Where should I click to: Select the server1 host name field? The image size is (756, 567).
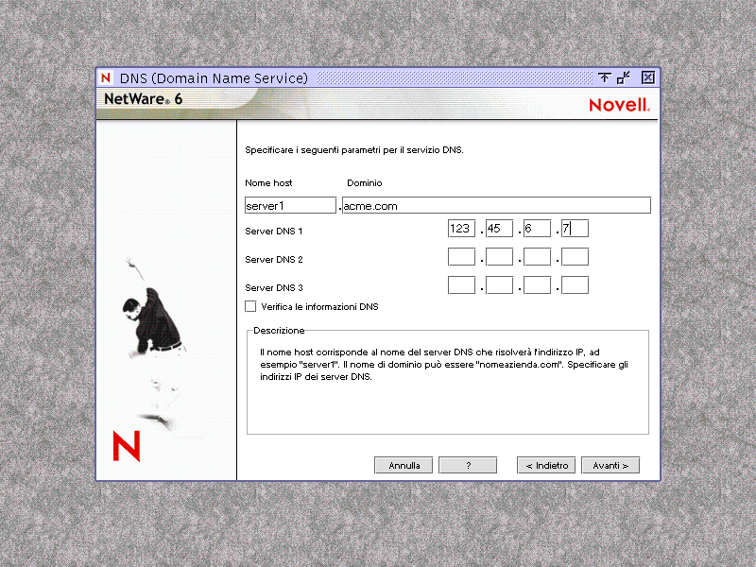click(x=288, y=204)
